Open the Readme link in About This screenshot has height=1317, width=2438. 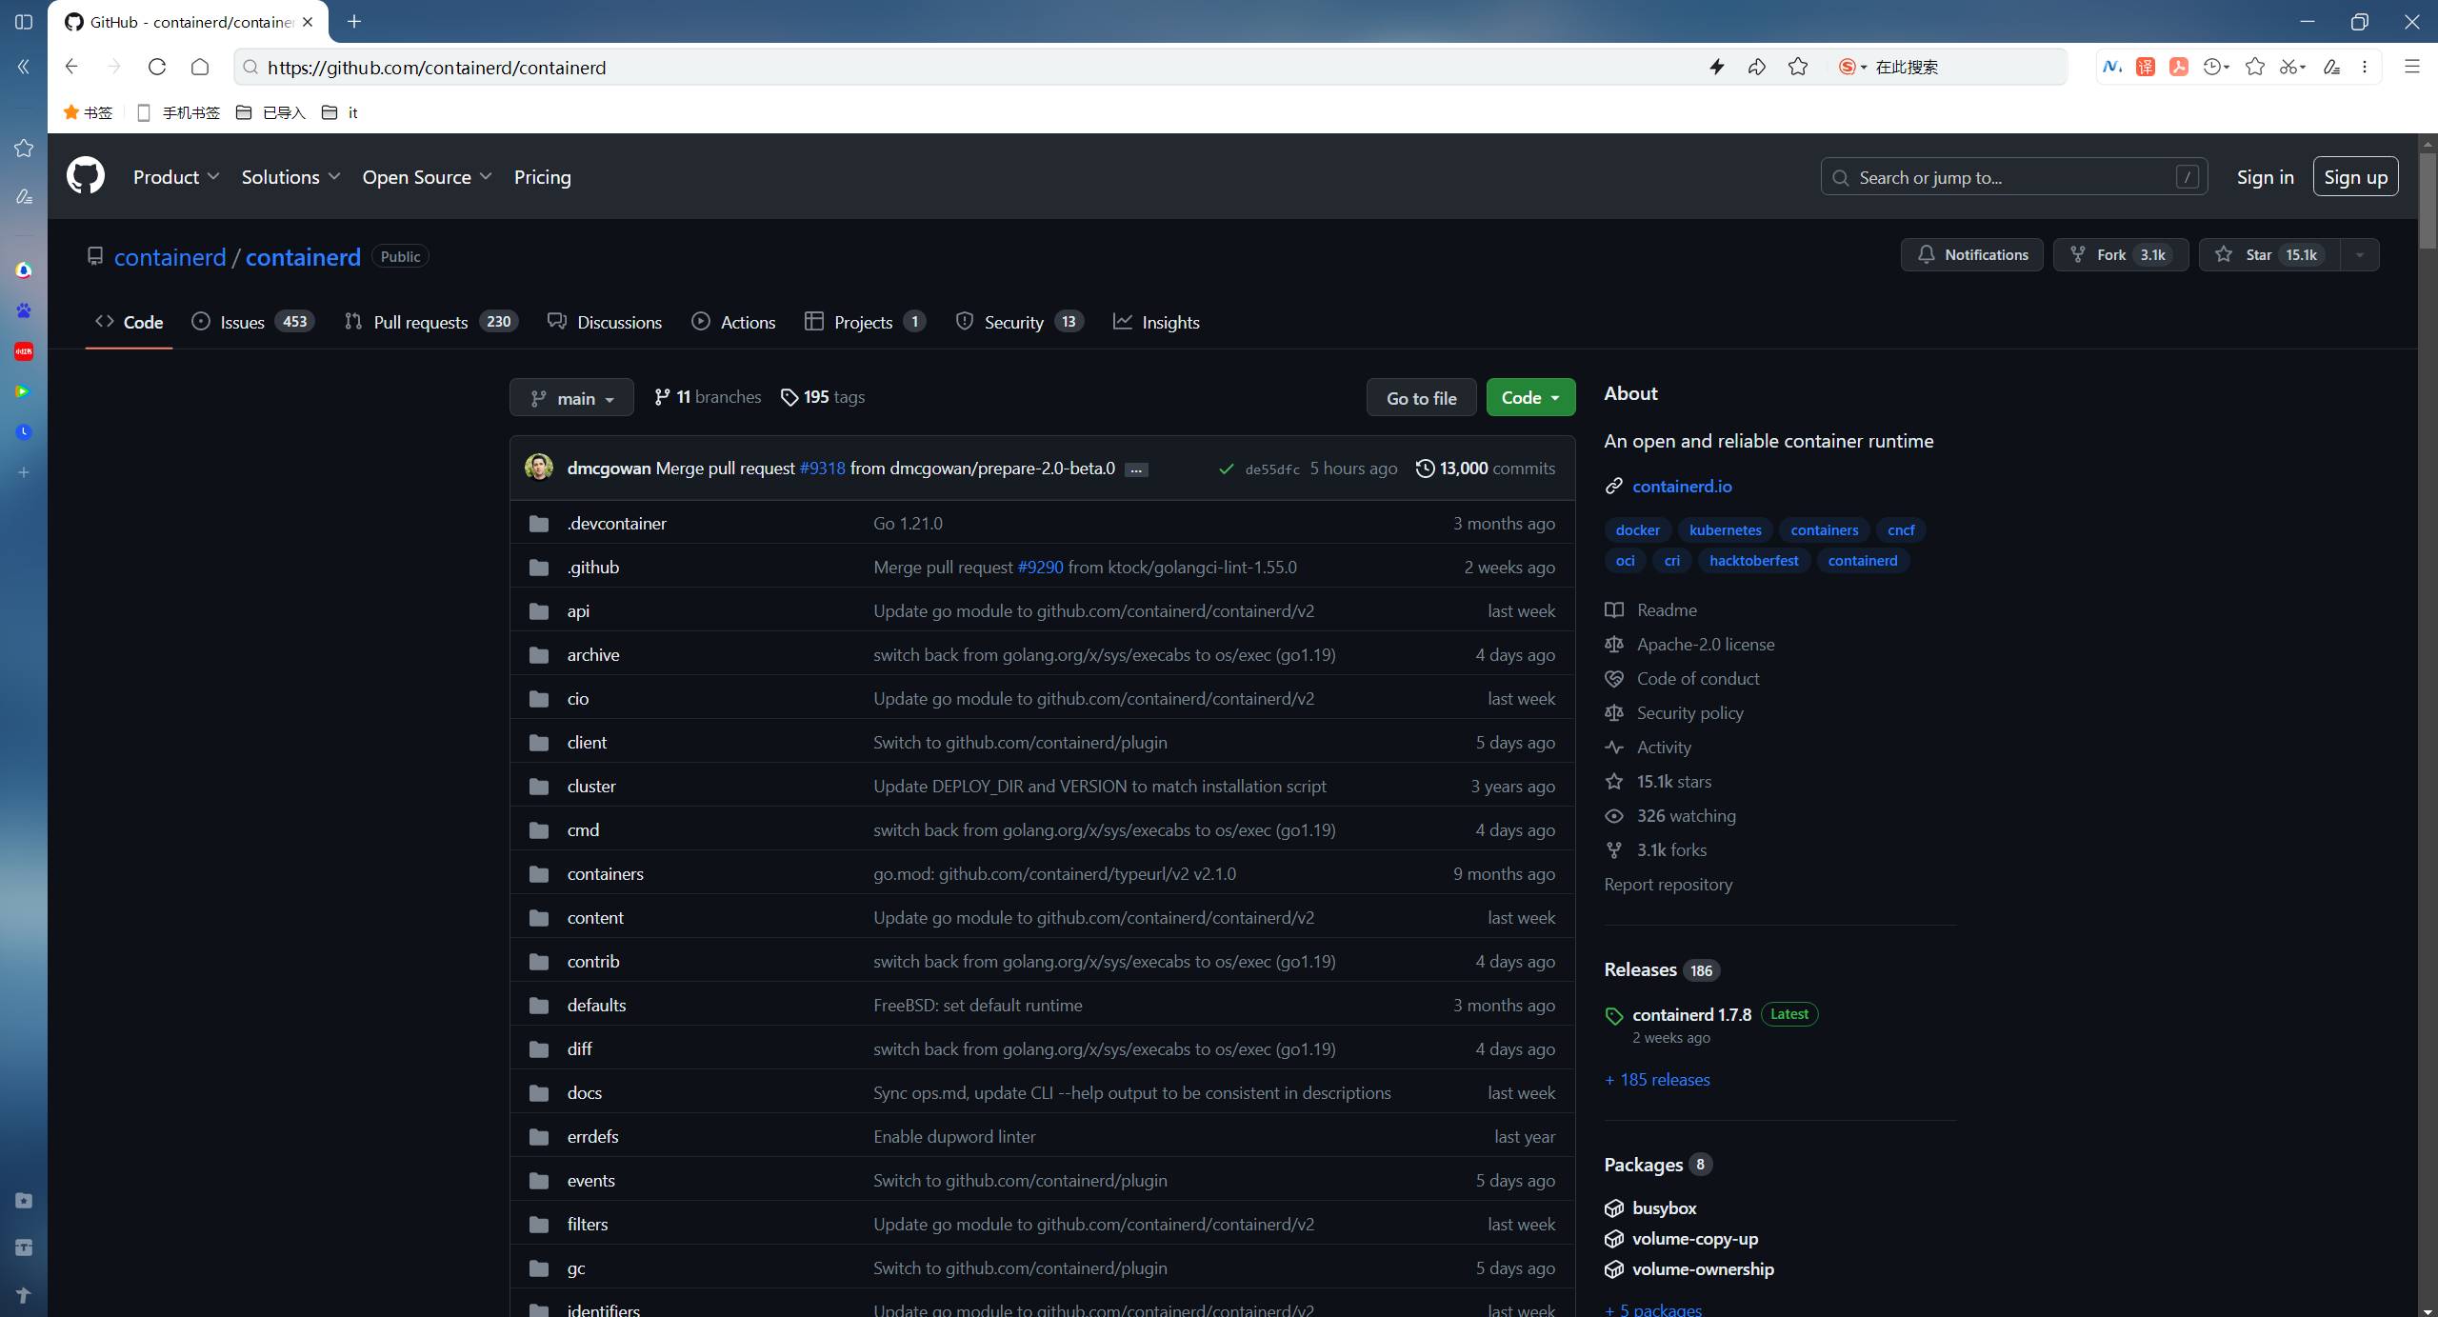click(x=1667, y=609)
